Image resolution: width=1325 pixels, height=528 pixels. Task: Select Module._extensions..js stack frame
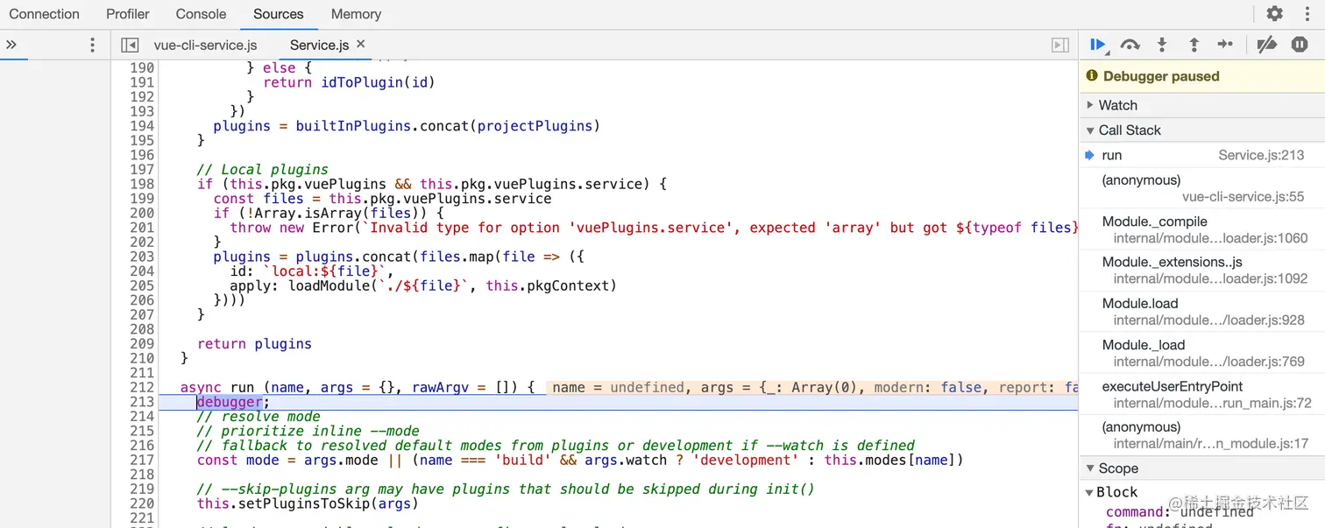1201,271
